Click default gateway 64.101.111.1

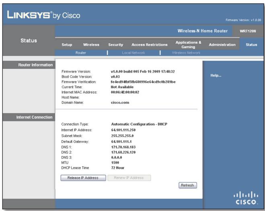(121, 142)
